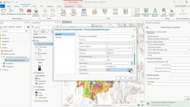The width and height of the screenshot is (190, 107).
Task: Select the Union tool
Action: pos(126,12)
